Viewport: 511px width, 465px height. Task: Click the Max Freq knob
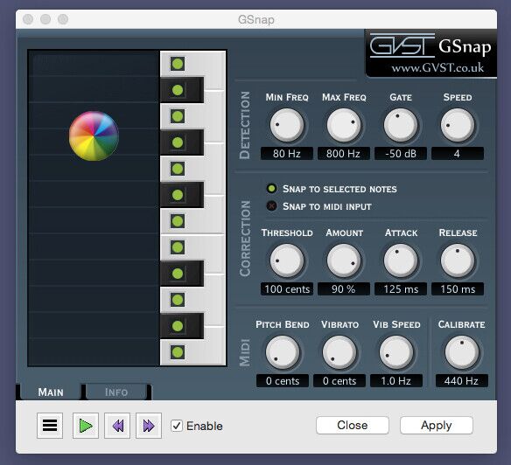(x=344, y=125)
